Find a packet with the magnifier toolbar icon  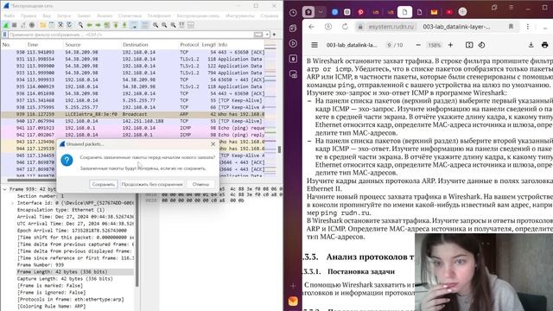click(80, 25)
